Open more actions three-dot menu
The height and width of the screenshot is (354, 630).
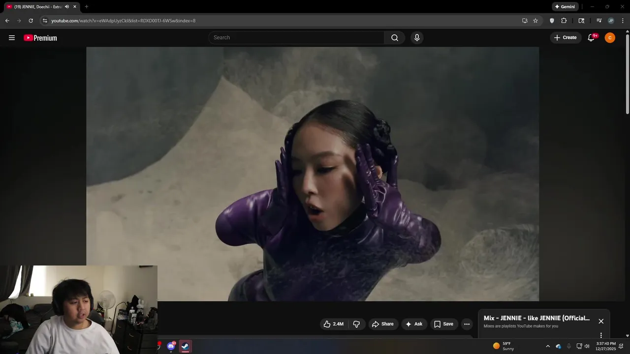[x=467, y=324]
